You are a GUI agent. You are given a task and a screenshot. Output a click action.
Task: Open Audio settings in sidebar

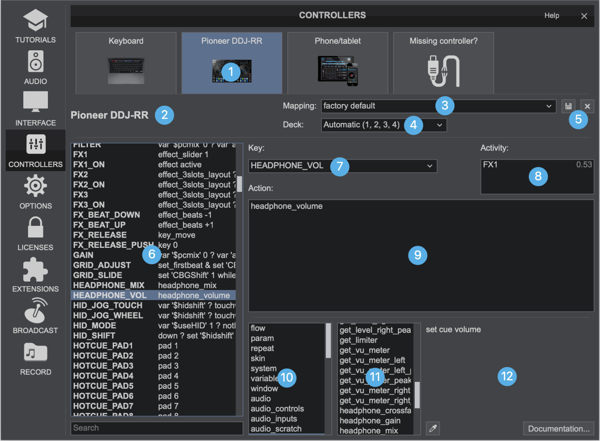click(36, 67)
